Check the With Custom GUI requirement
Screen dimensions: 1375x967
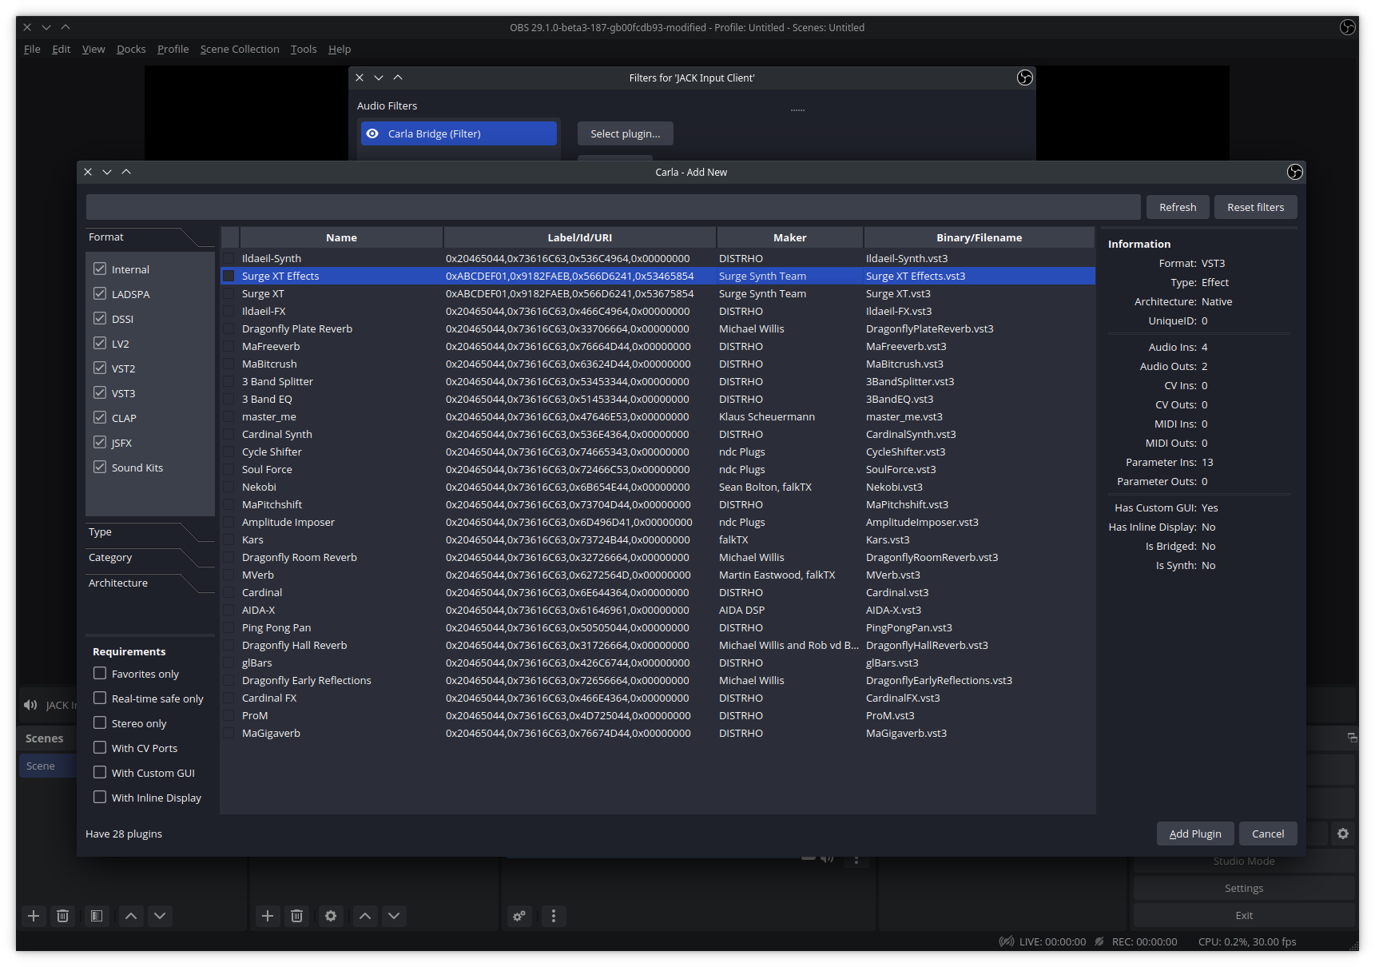pos(100,772)
